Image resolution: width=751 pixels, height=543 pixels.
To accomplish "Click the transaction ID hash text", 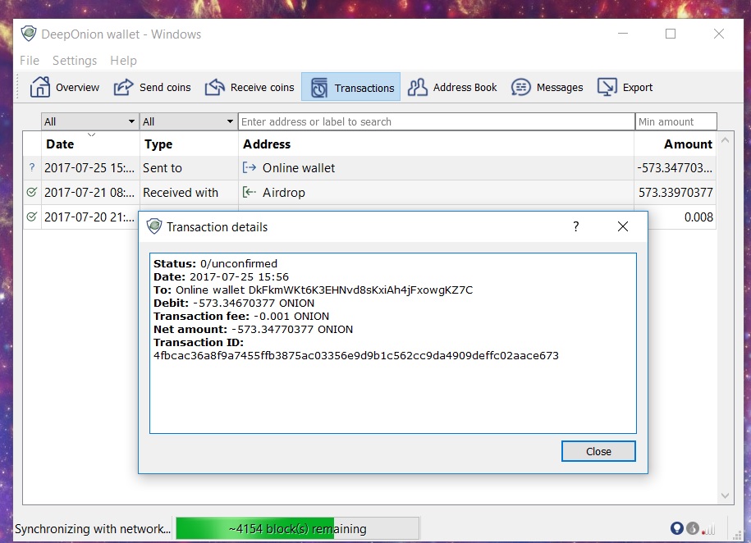I will [356, 356].
